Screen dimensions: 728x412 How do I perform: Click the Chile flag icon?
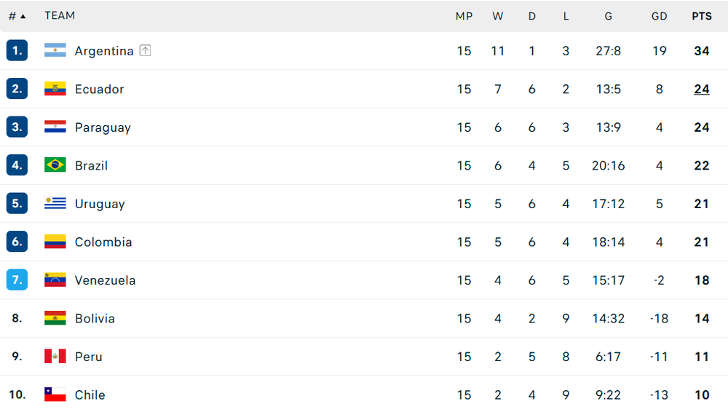click(55, 395)
